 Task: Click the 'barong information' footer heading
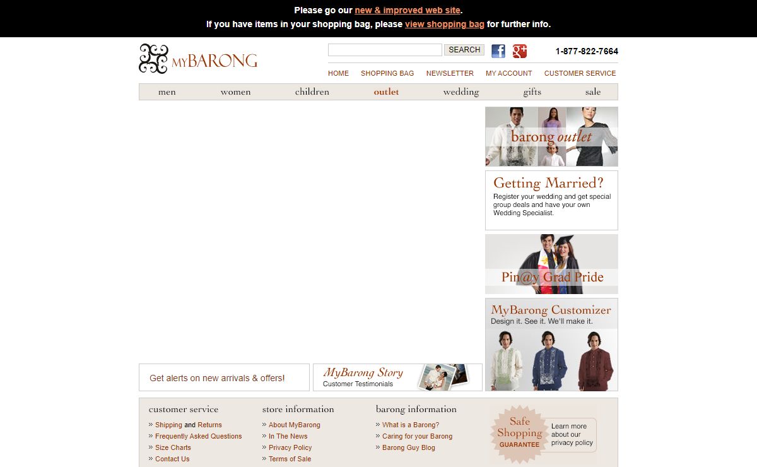point(416,409)
